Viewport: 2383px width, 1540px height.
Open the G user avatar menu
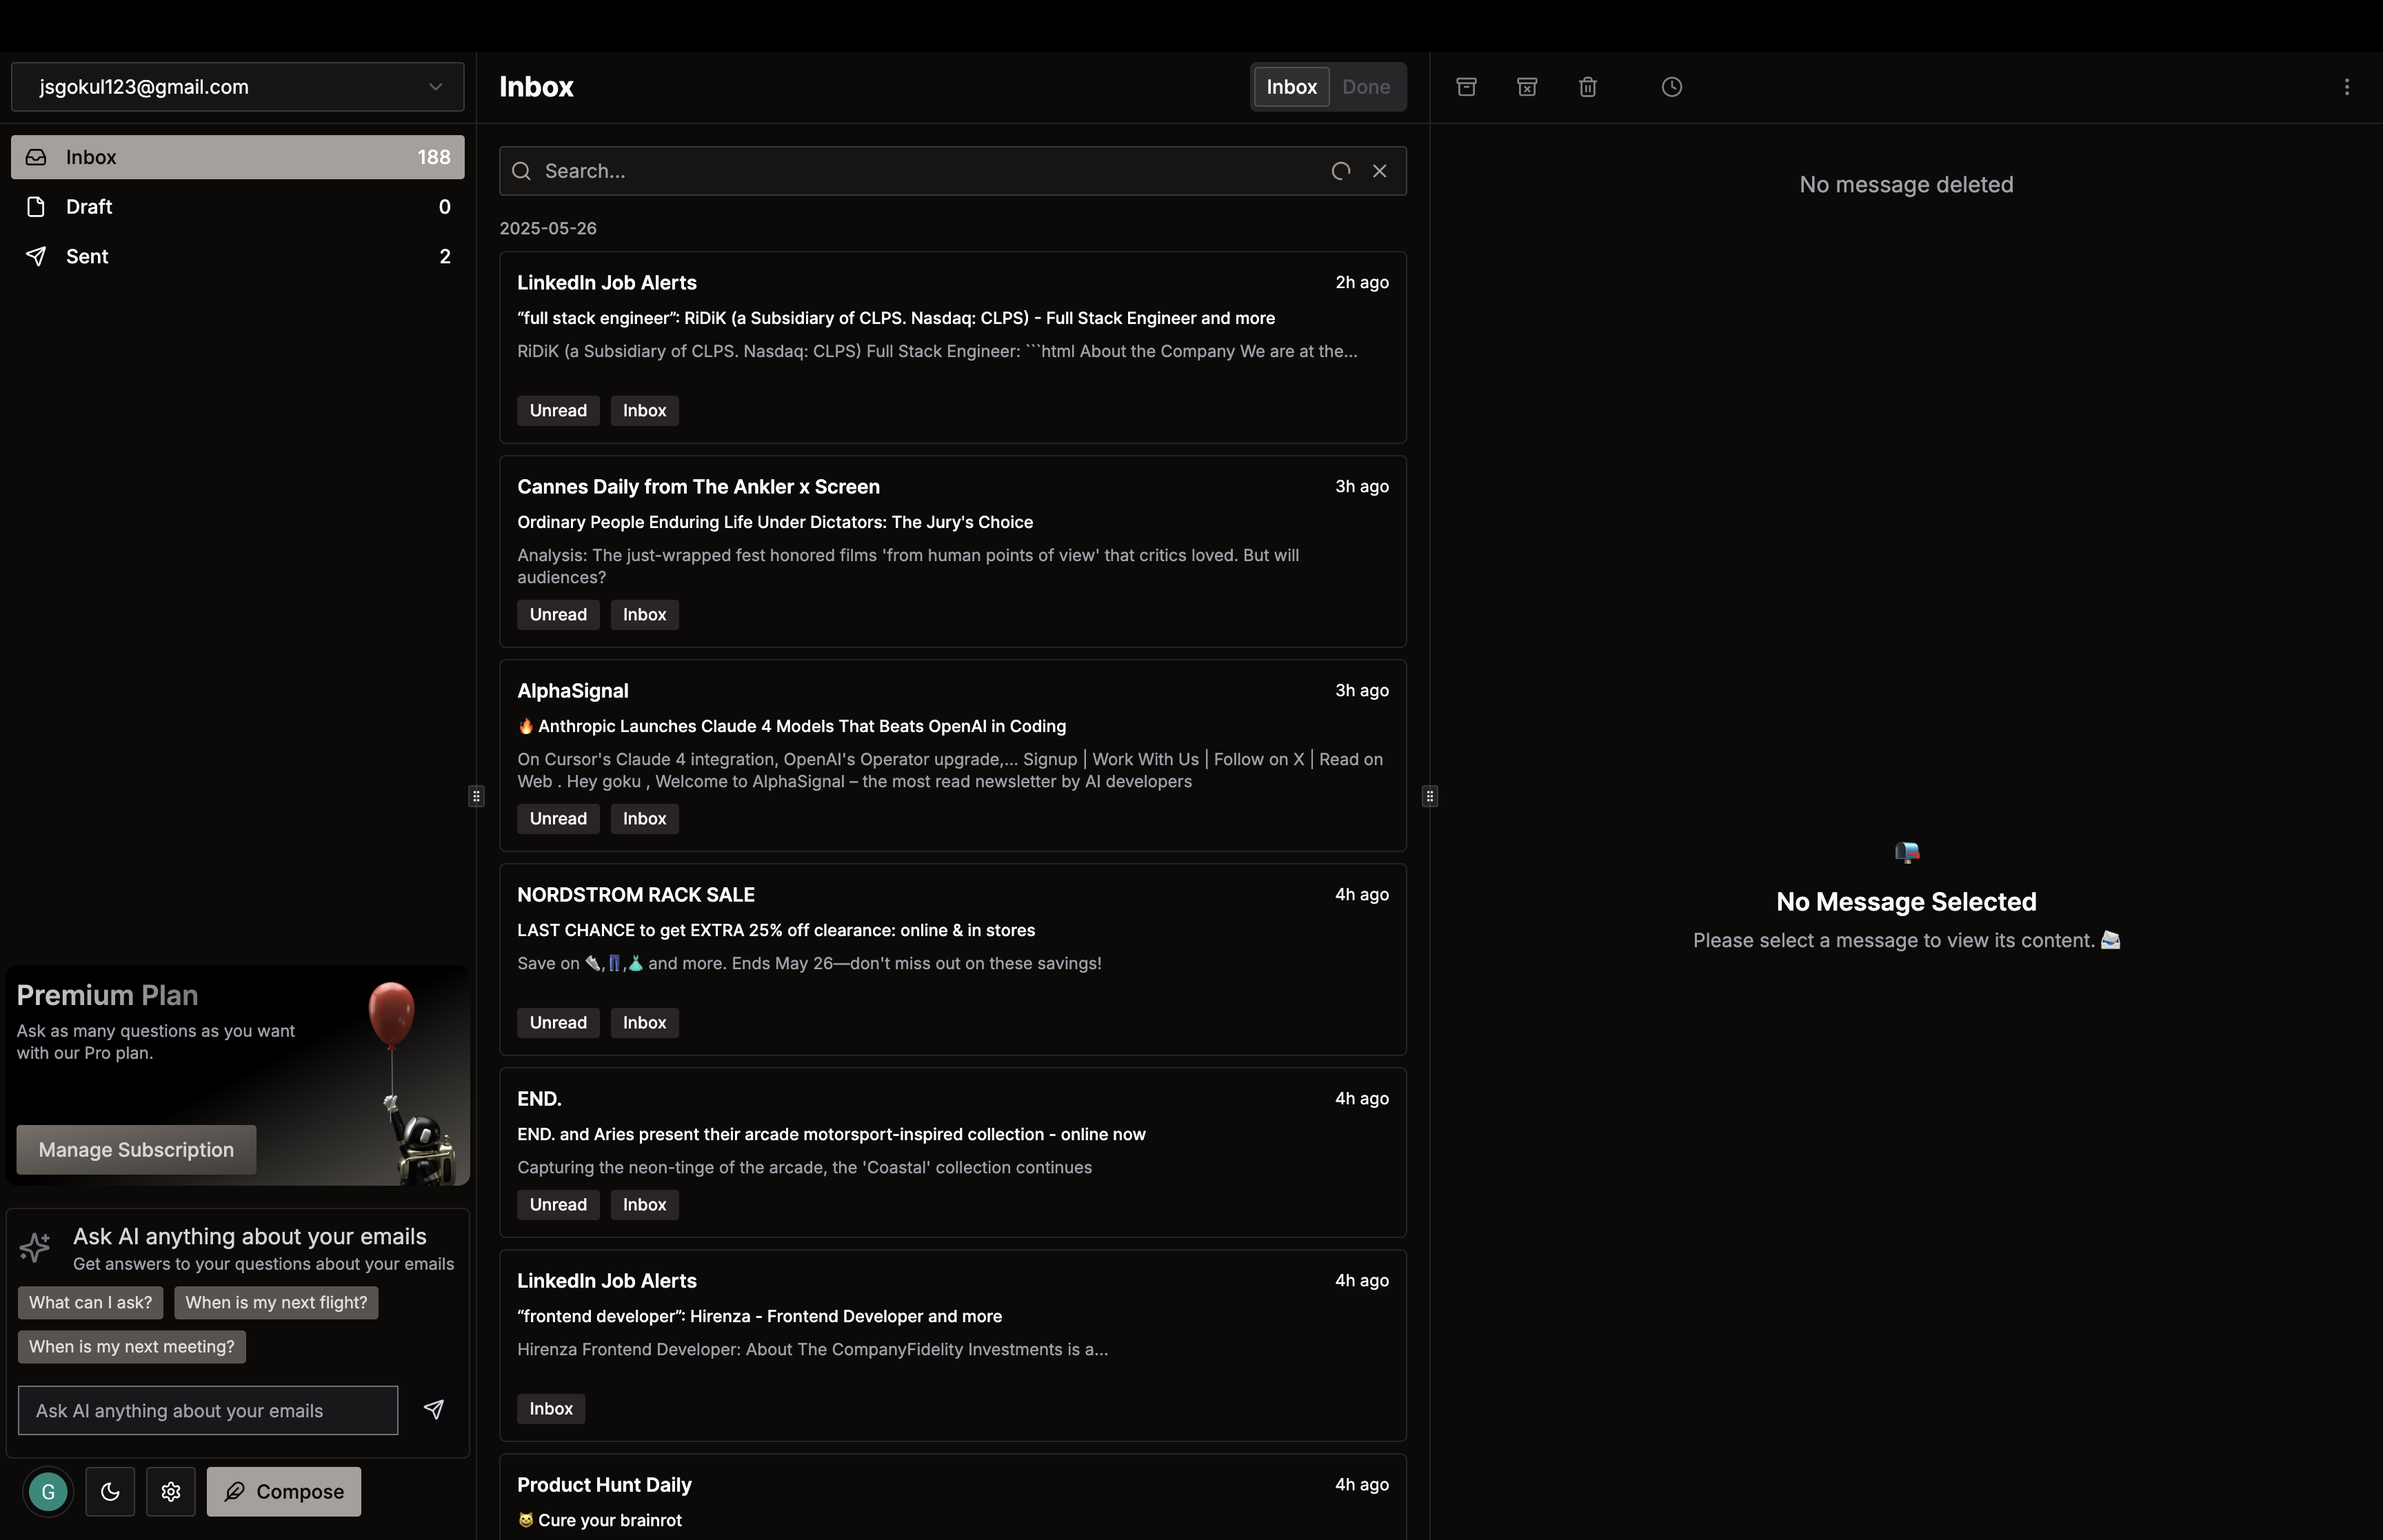click(48, 1491)
